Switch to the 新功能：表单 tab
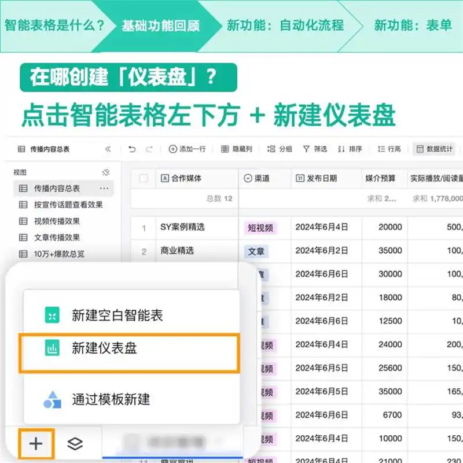 tap(411, 24)
